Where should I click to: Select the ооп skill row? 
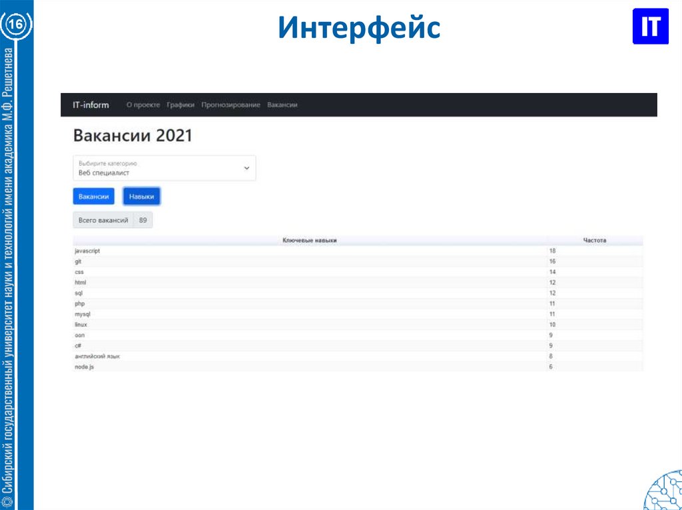point(358,335)
